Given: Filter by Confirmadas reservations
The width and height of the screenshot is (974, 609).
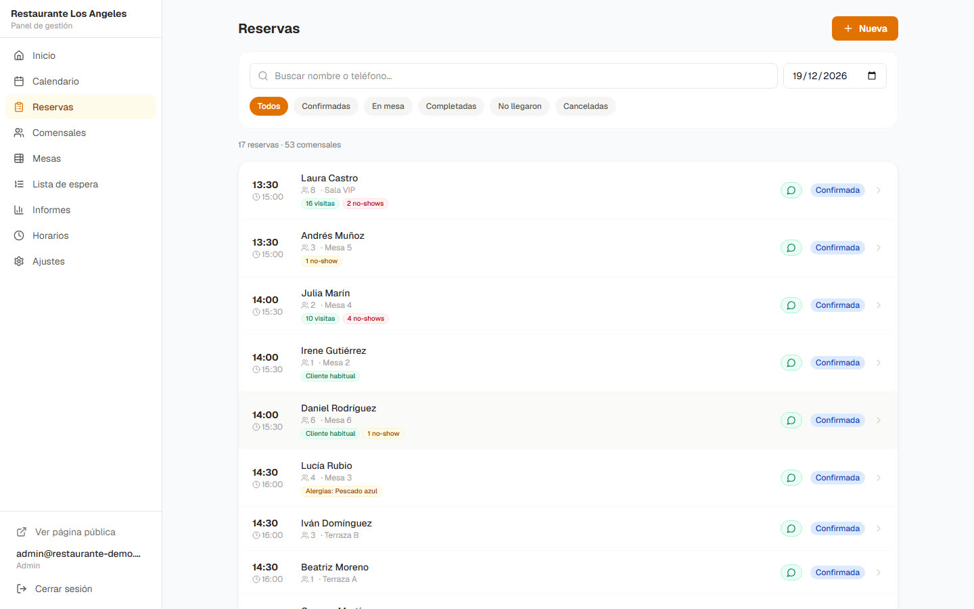Looking at the screenshot, I should point(326,106).
